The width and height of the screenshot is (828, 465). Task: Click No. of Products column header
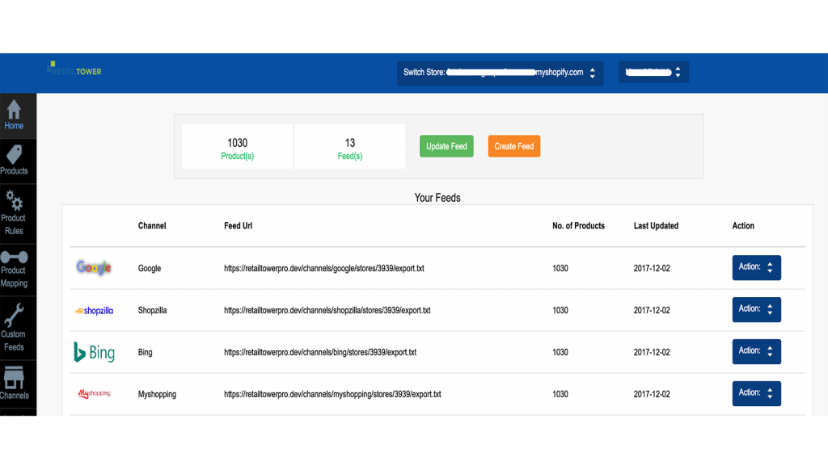click(578, 226)
